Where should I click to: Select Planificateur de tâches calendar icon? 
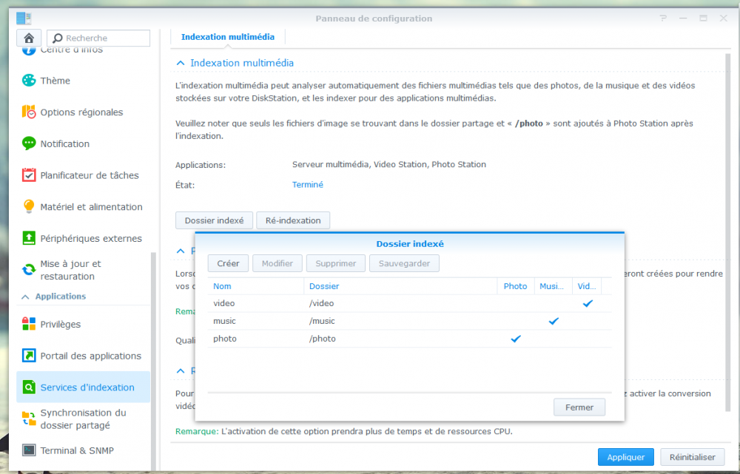(x=29, y=175)
